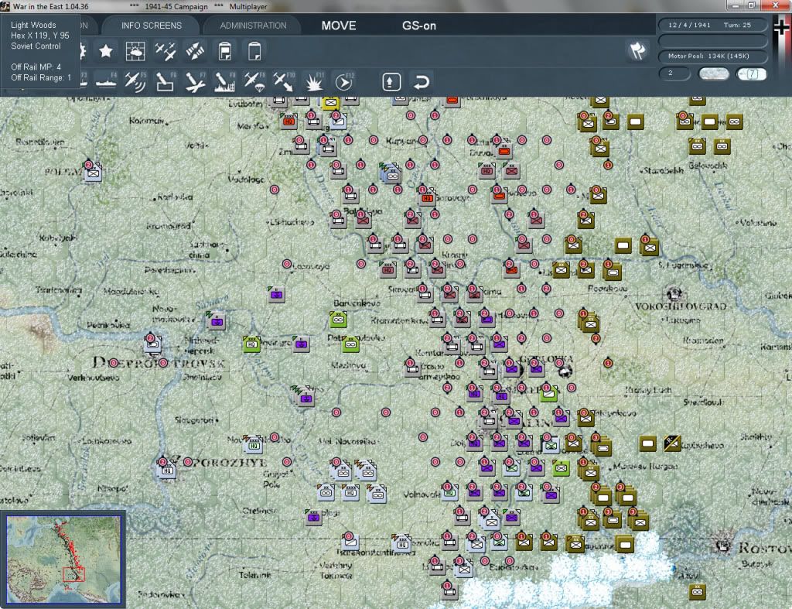Select the F4 naval ship mode icon
Image resolution: width=792 pixels, height=609 pixels.
[106, 82]
